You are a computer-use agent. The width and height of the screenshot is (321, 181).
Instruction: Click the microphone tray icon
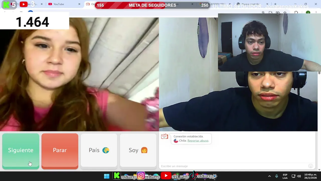point(277,176)
